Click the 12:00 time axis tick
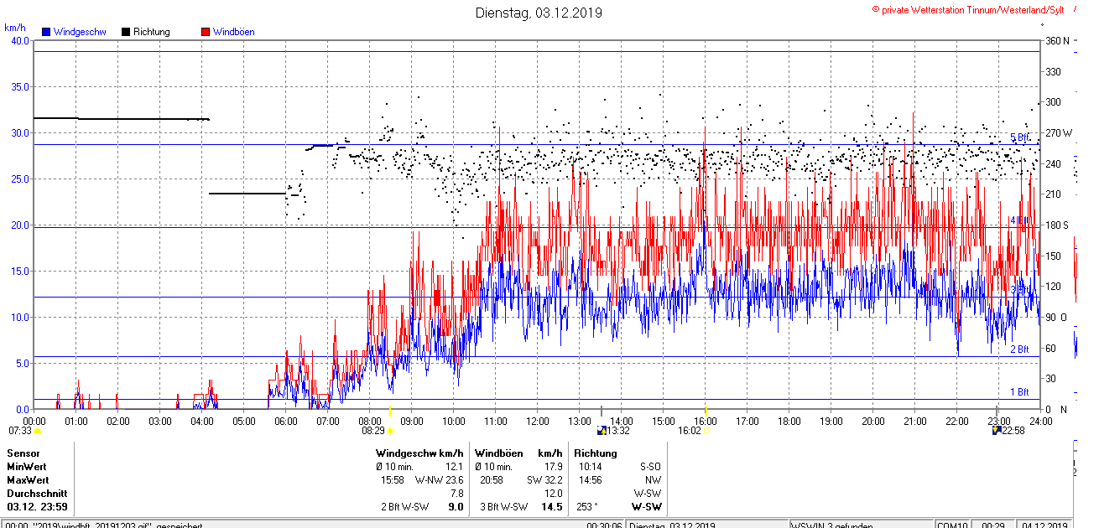Image resolution: width=1099 pixels, height=528 pixels. click(538, 422)
